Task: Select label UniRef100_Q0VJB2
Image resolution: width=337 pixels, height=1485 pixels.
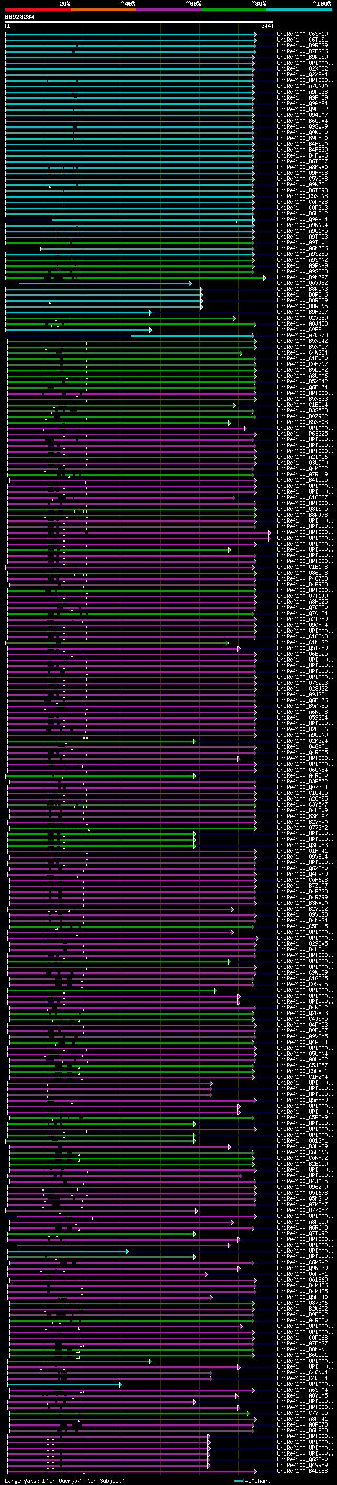Action: click(302, 283)
